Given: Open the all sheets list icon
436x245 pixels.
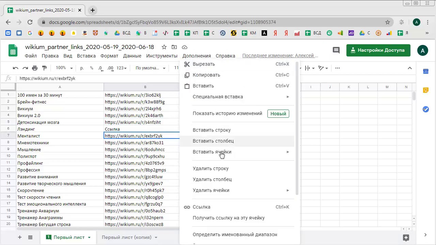Looking at the screenshot, I should pos(30,238).
